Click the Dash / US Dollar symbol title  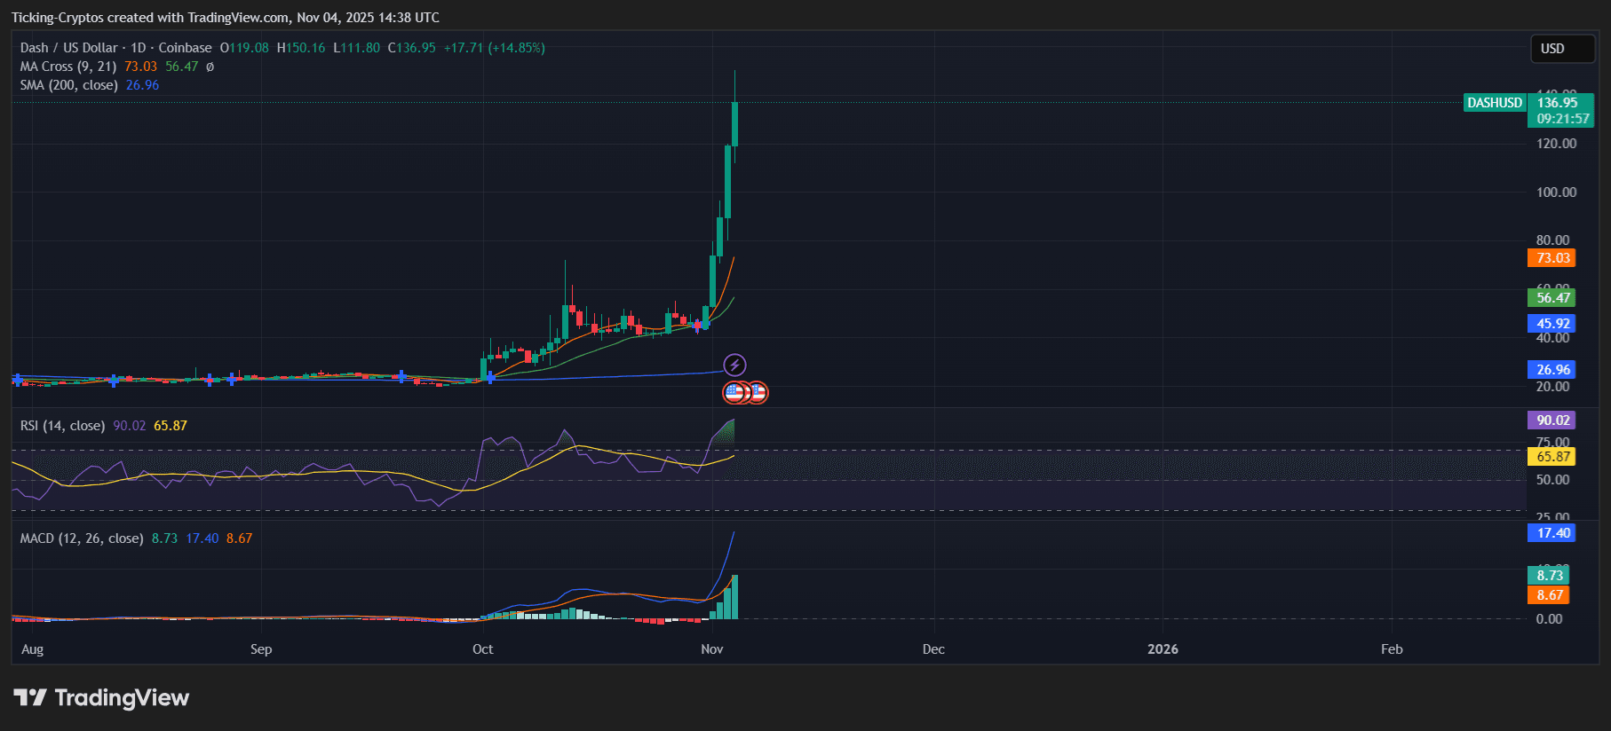(69, 48)
